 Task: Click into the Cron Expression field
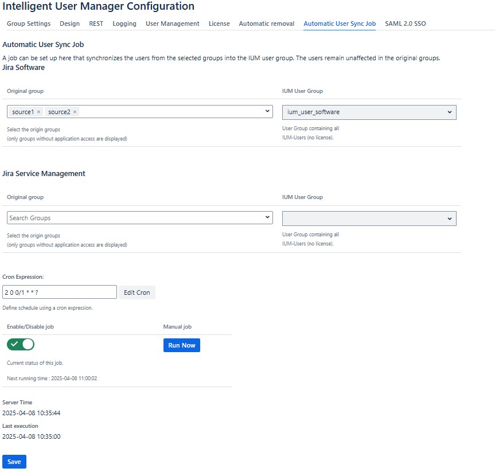[60, 292]
